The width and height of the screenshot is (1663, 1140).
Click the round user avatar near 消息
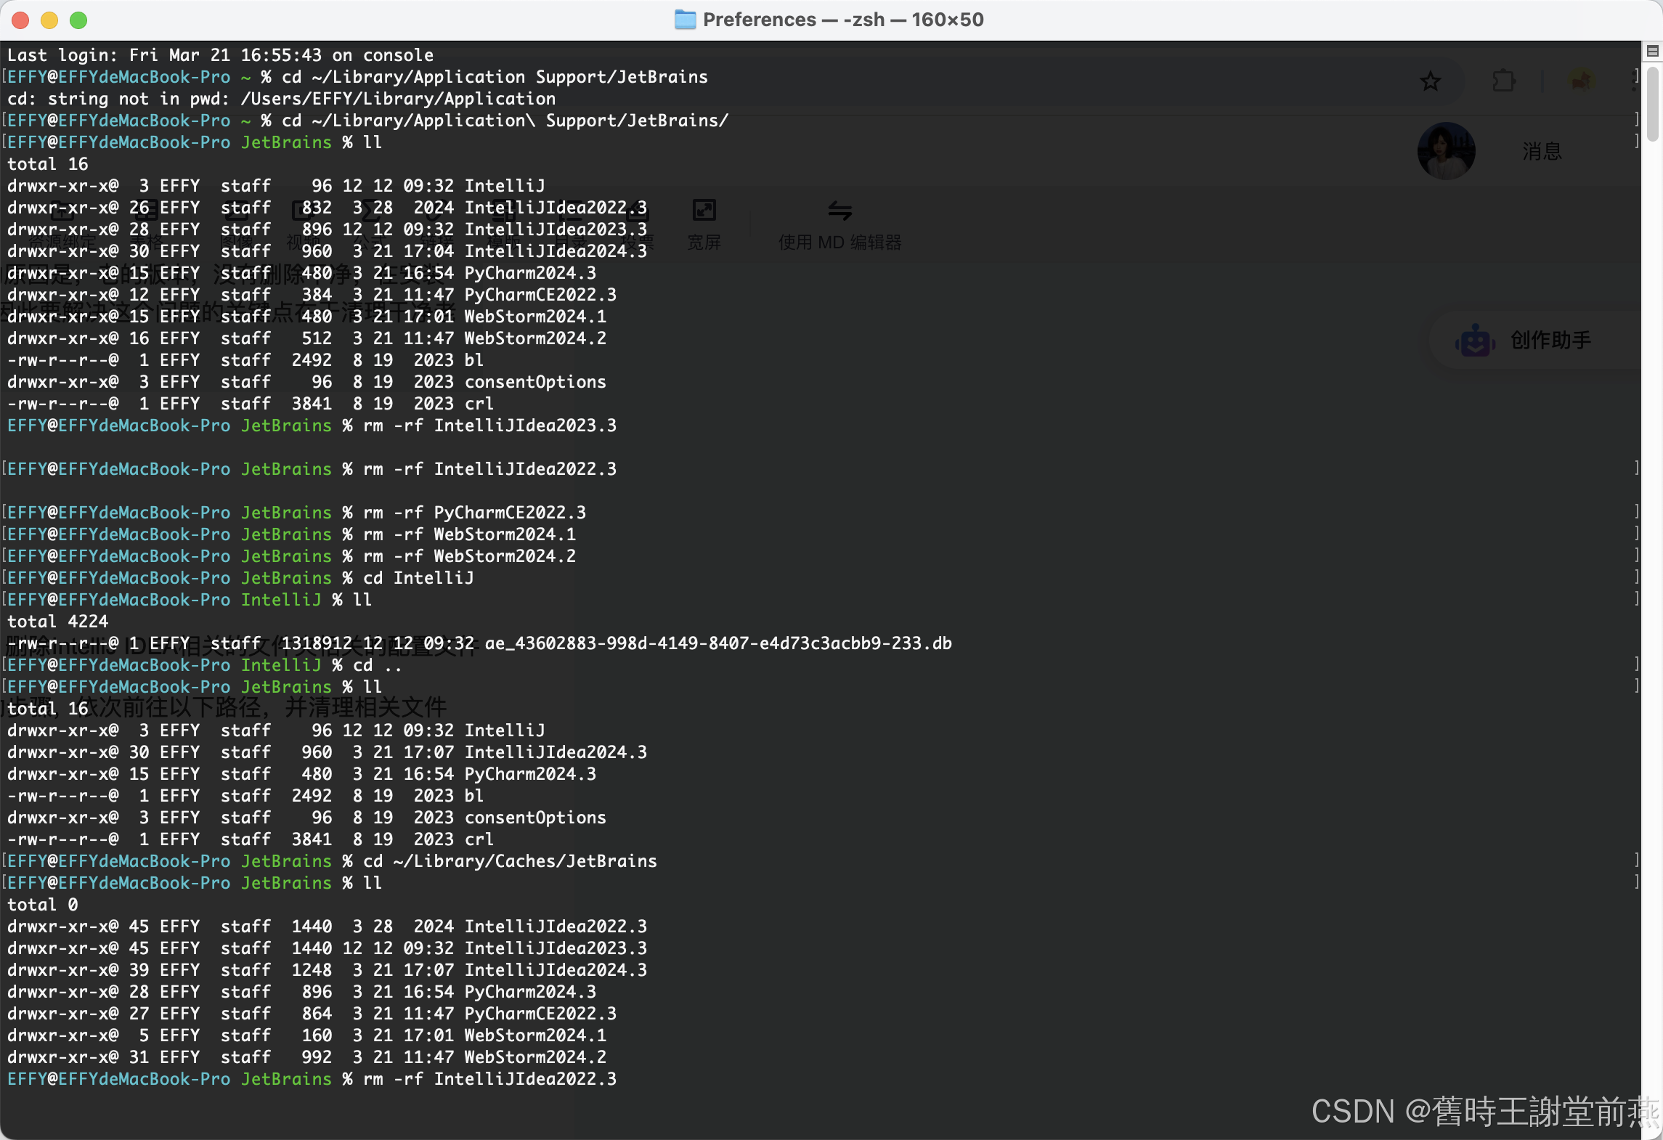click(1446, 151)
